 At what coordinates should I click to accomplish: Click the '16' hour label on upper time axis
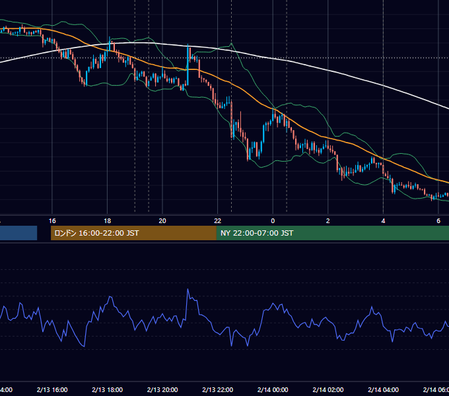coord(52,221)
